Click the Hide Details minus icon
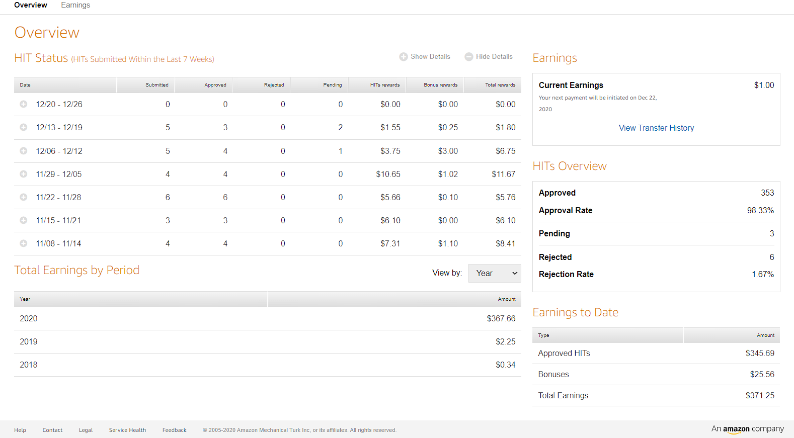The image size is (794, 438). pos(469,57)
